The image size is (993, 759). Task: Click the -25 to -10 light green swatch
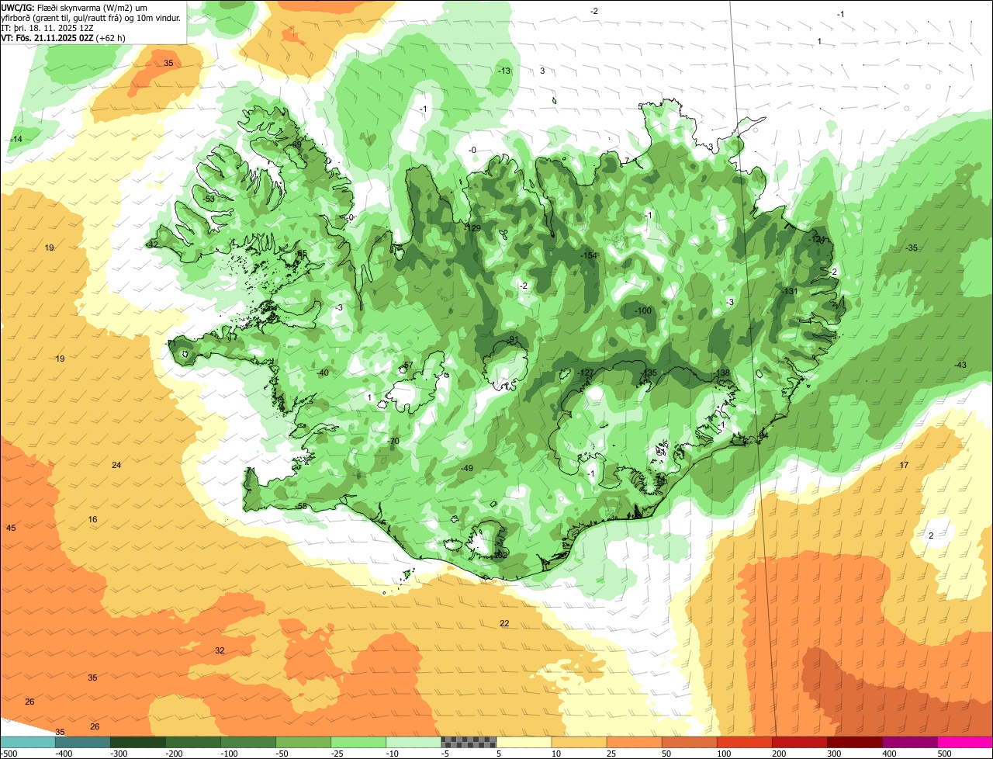(358, 742)
